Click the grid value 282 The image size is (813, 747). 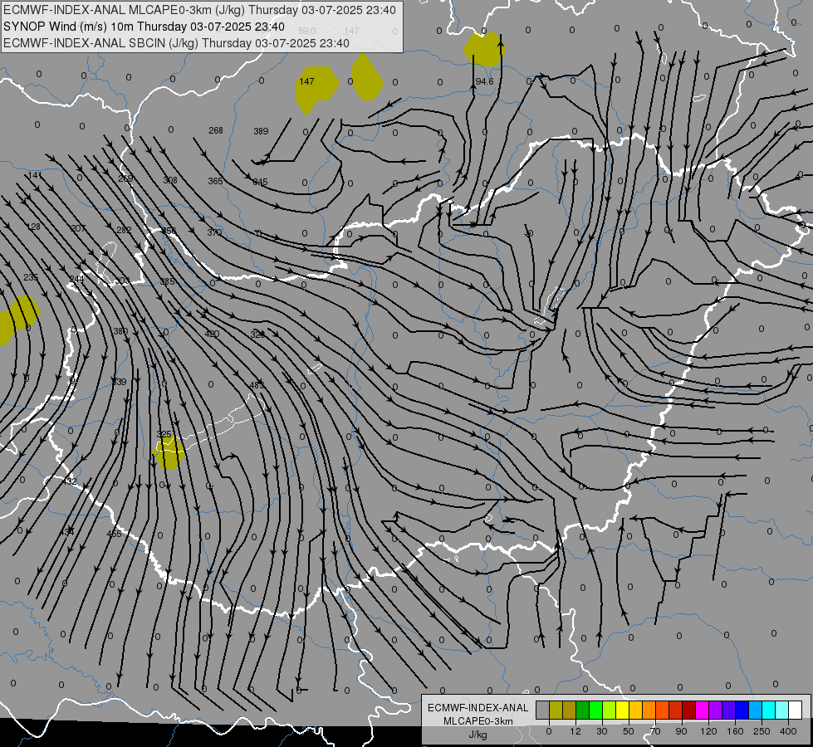coord(124,230)
